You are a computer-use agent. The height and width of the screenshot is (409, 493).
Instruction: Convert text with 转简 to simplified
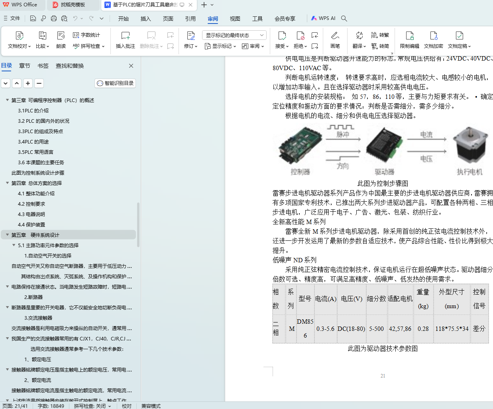(380, 46)
